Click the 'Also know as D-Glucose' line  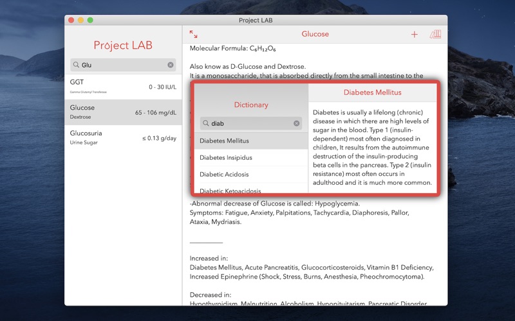pyautogui.click(x=248, y=67)
